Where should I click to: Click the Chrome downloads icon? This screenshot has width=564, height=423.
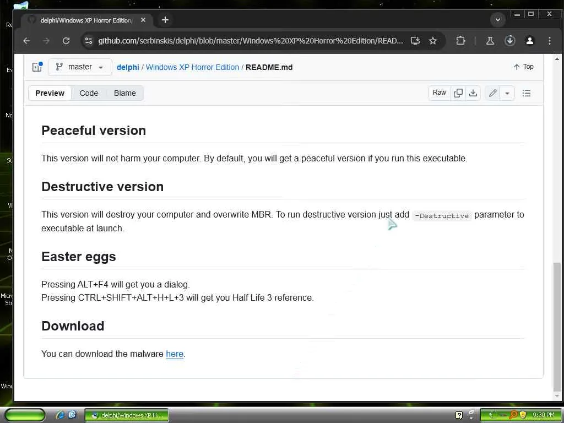[510, 41]
